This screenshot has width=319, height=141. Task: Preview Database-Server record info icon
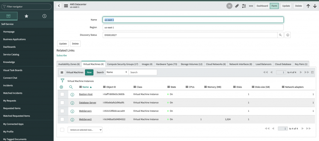point(72,103)
